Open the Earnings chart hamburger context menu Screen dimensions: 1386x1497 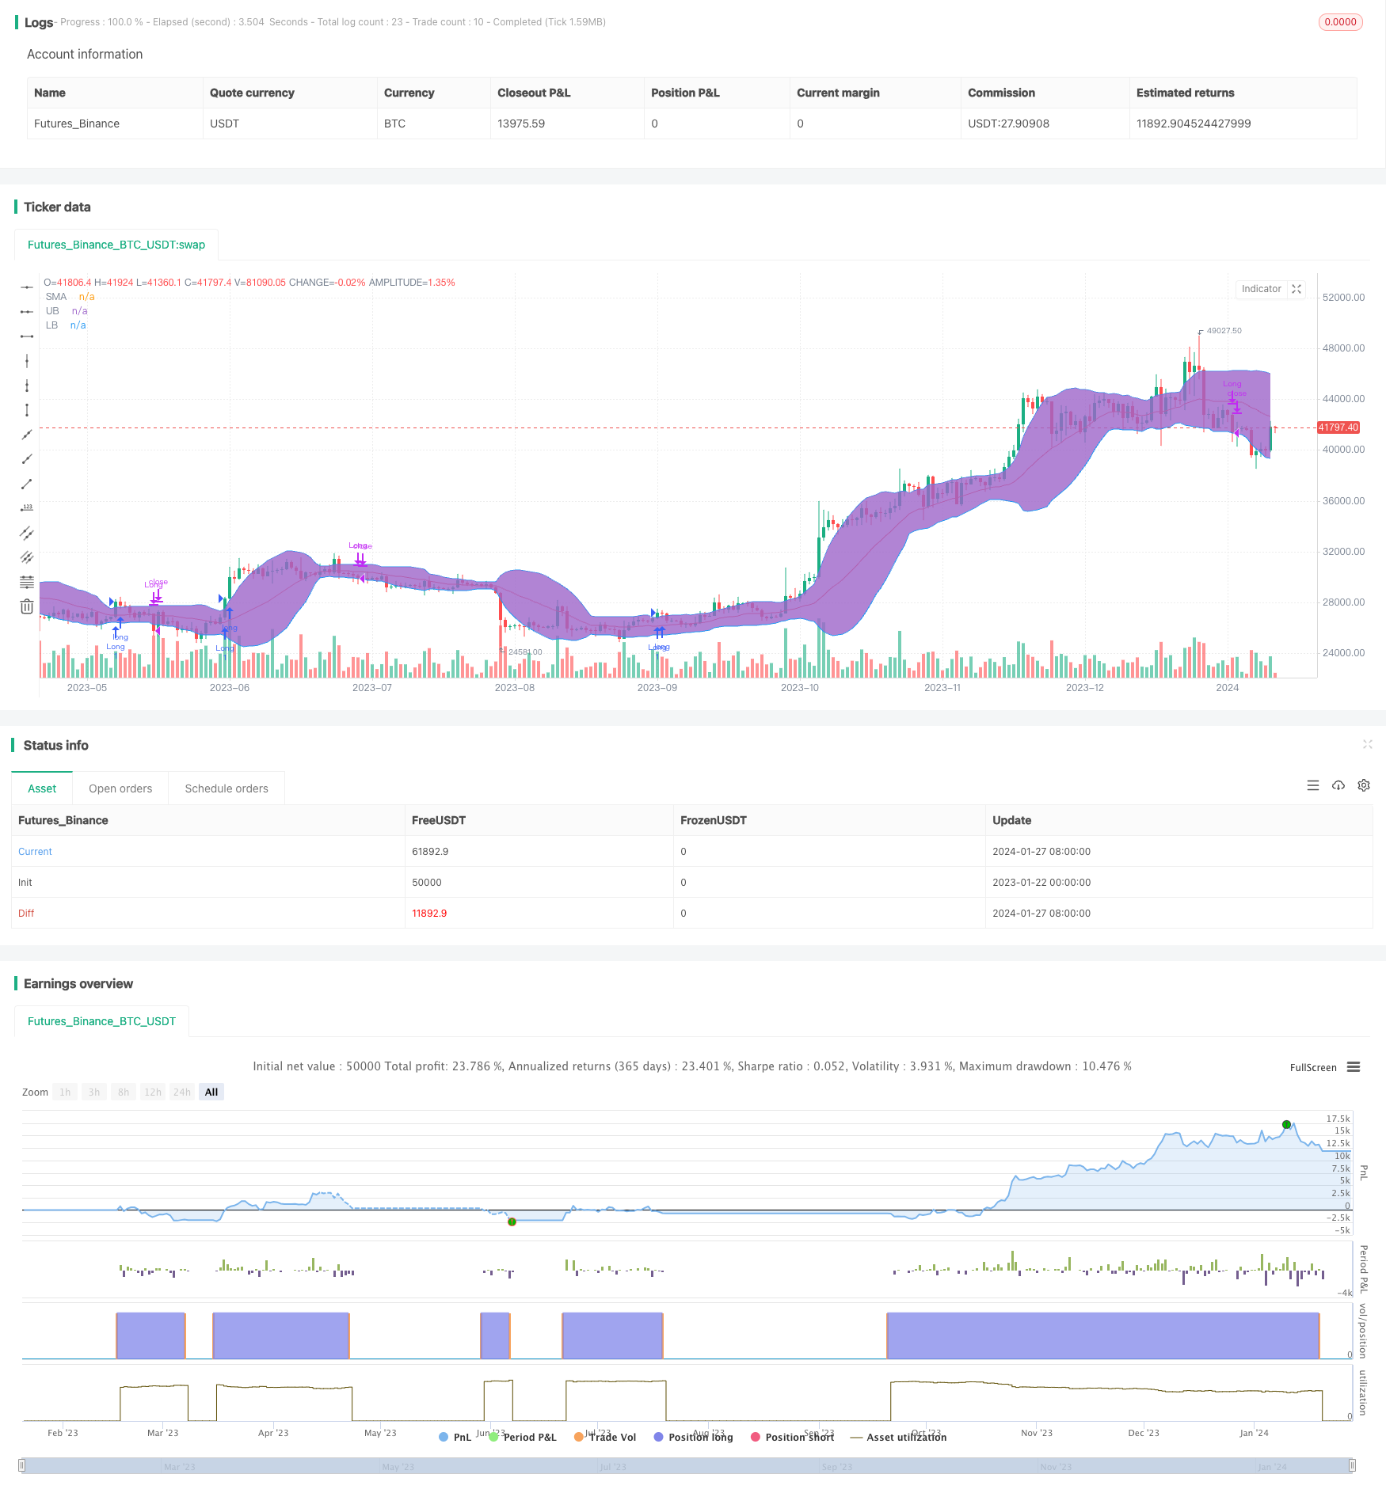(1354, 1067)
